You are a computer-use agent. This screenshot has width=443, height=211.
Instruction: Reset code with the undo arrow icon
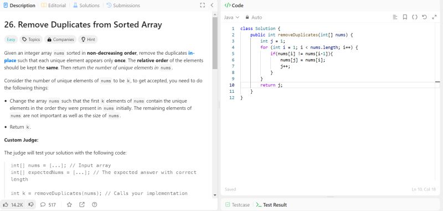[424, 17]
